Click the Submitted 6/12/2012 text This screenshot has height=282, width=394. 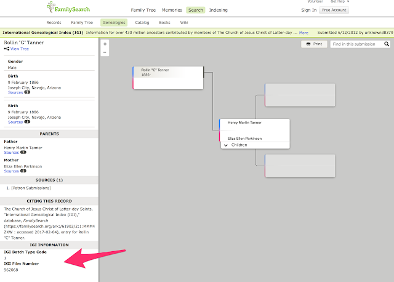[x=355, y=33]
